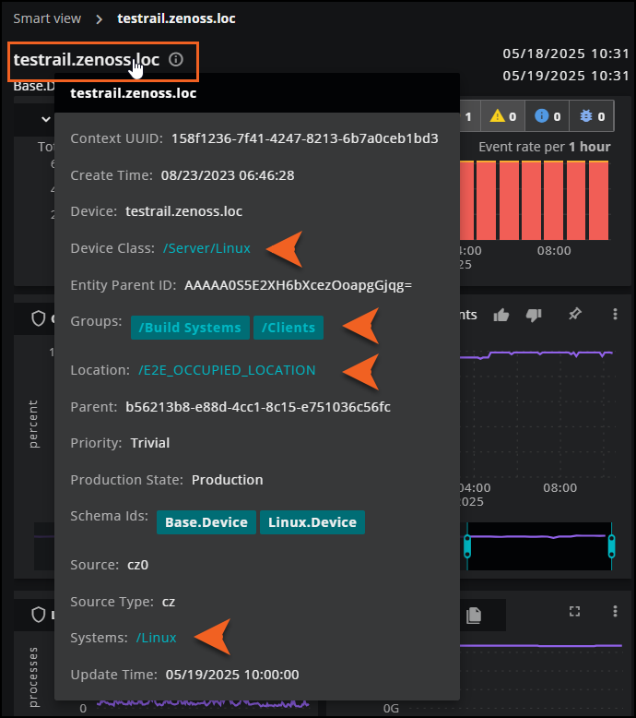Open the /E2E_OCCUPIED_LOCATION location link

[227, 370]
